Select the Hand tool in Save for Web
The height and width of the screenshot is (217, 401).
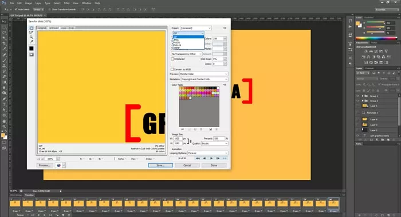(31, 28)
